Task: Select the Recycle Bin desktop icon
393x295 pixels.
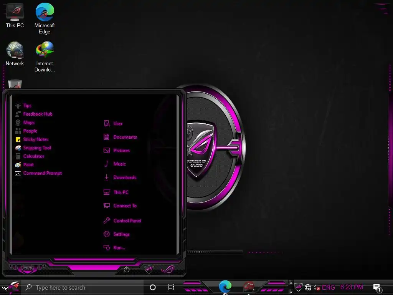Action: [15, 84]
